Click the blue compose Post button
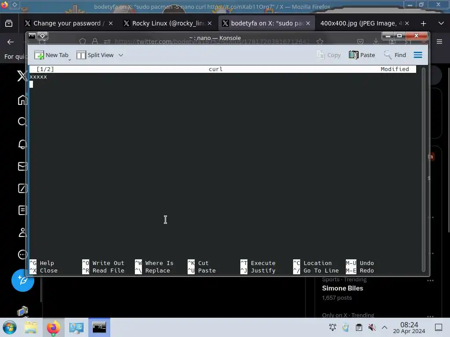The height and width of the screenshot is (337, 450). pyautogui.click(x=23, y=280)
